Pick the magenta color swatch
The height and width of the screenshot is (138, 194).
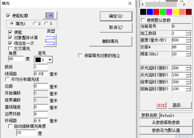[x=169, y=12]
